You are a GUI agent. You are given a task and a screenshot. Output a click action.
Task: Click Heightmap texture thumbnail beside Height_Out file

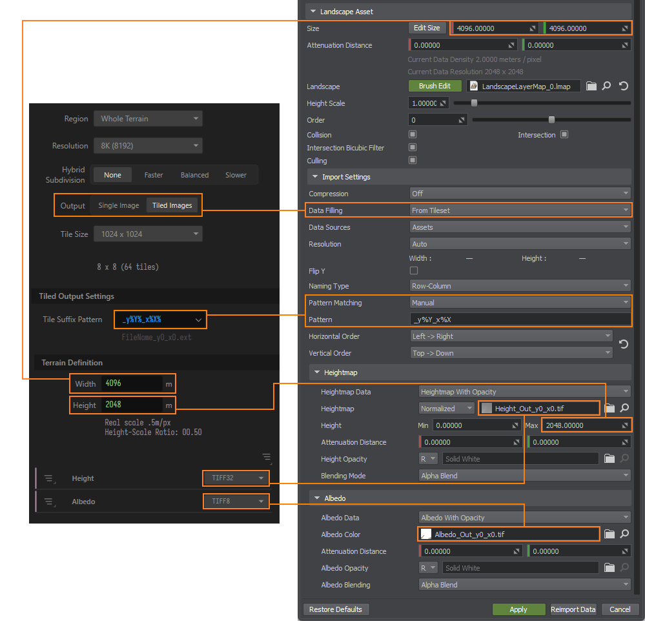click(x=487, y=409)
